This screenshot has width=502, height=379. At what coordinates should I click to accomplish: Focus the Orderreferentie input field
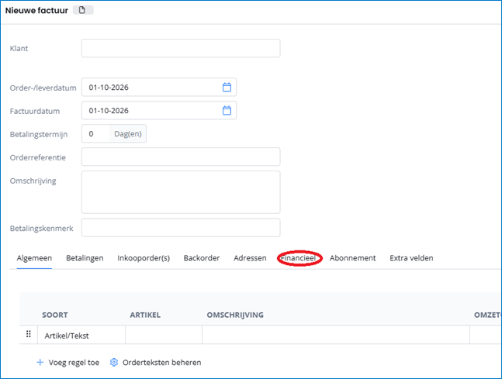pyautogui.click(x=181, y=157)
